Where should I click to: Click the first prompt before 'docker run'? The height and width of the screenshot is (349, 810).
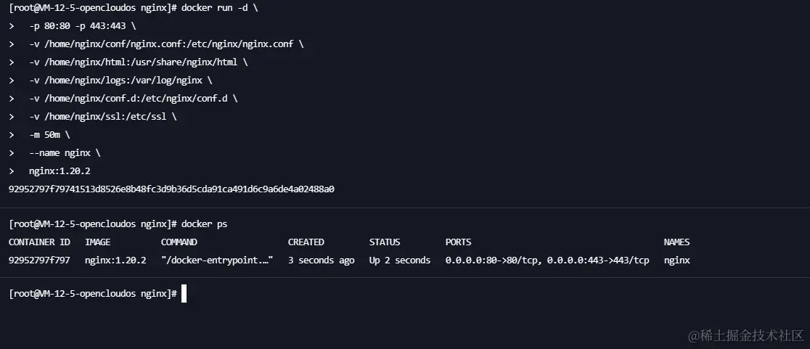(93, 9)
